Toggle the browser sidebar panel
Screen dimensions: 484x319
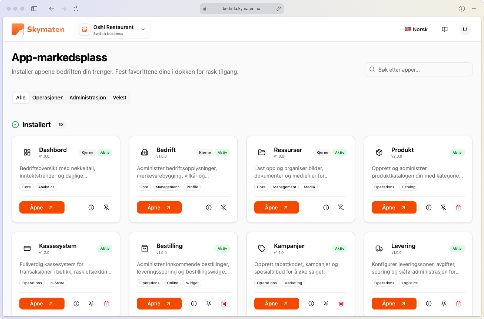click(x=34, y=9)
